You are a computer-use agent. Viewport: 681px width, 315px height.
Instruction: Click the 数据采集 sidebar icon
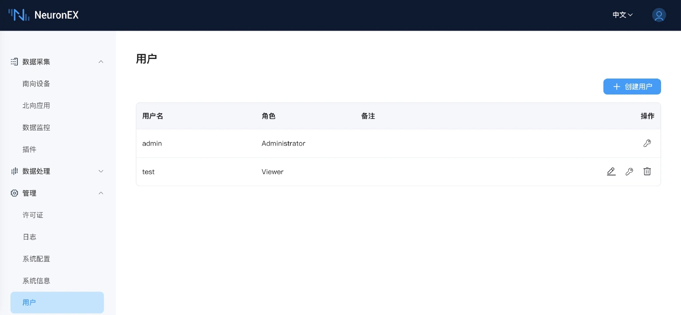click(x=15, y=62)
